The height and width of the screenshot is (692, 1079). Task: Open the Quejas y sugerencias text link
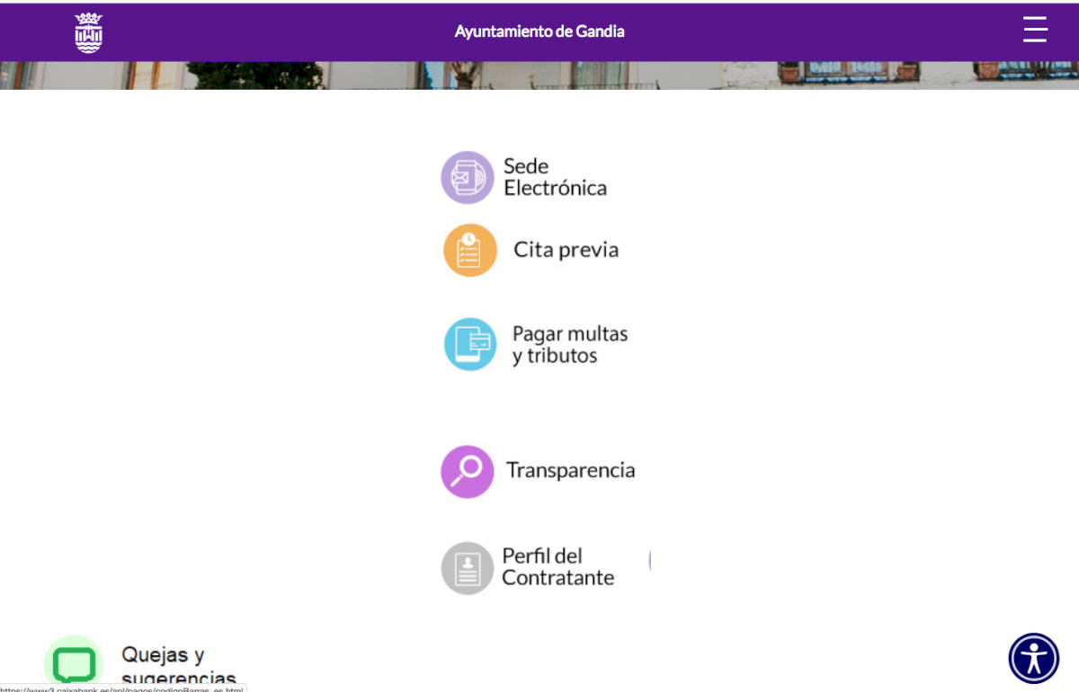[x=178, y=666]
